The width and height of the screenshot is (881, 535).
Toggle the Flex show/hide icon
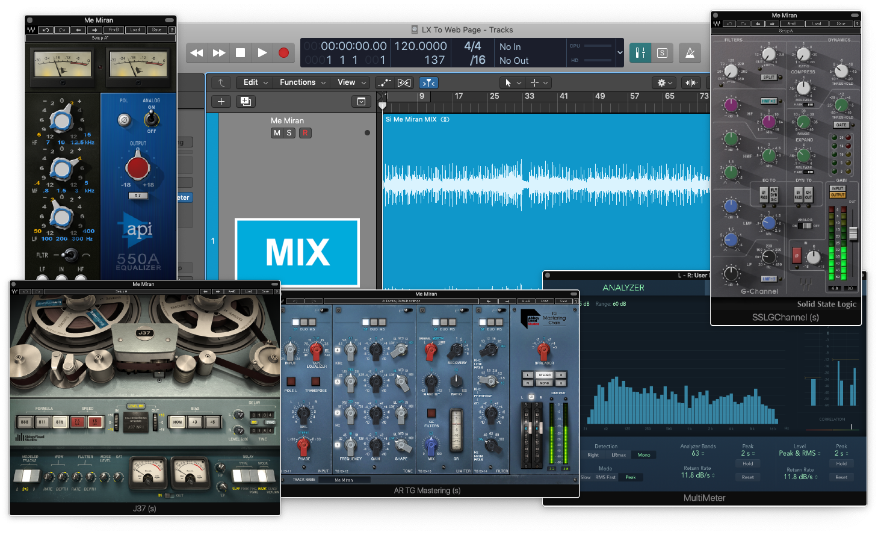404,82
